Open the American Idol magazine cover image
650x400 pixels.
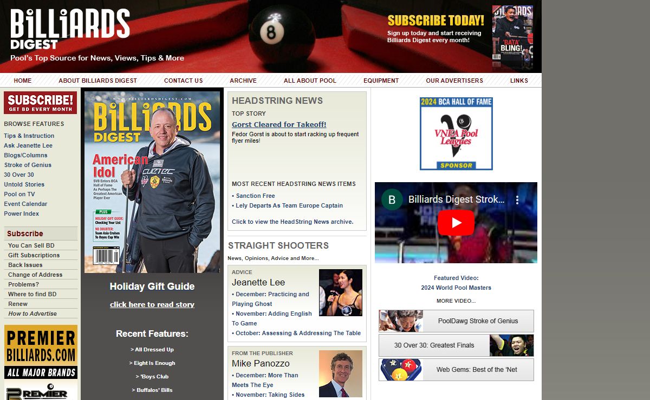[152, 182]
